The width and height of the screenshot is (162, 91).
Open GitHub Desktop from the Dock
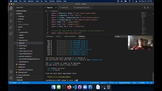click(80, 87)
